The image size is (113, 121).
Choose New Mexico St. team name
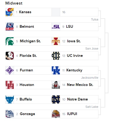click(80, 85)
